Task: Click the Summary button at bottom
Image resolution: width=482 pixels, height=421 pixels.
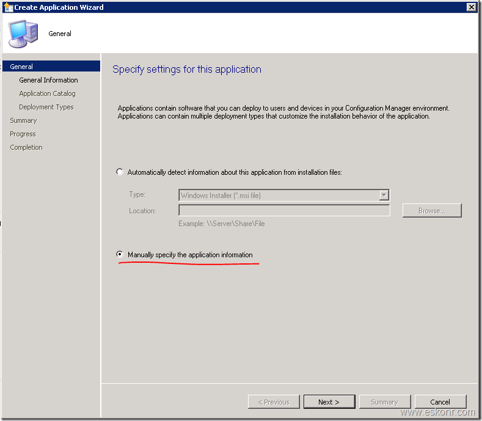Action: [384, 402]
